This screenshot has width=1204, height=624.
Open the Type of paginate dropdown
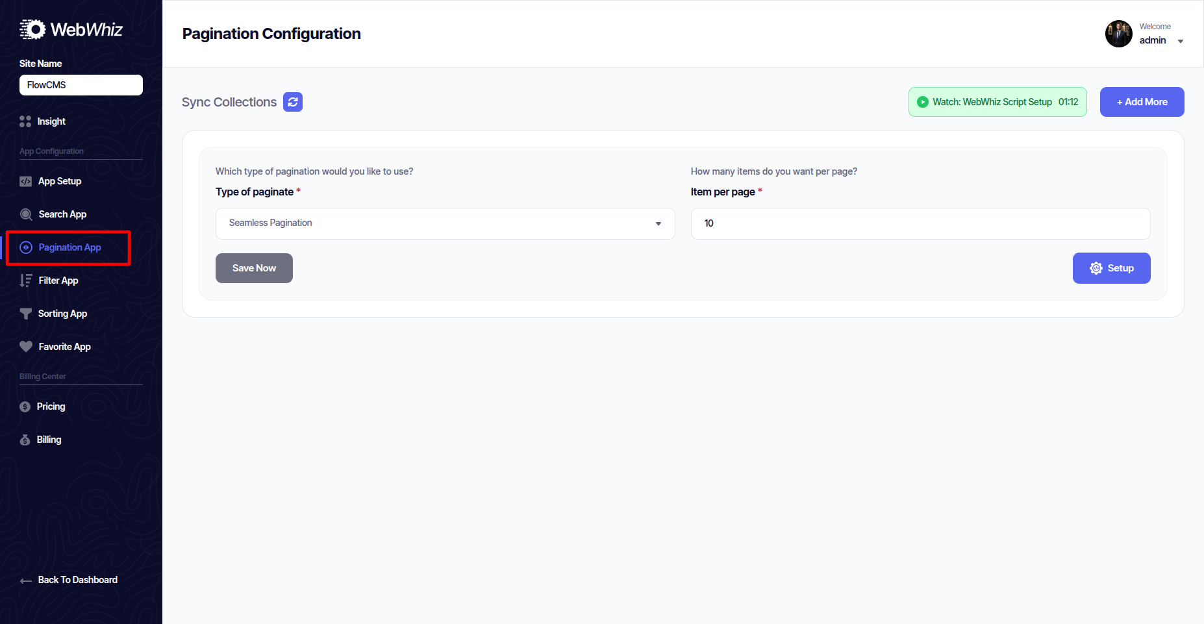[445, 223]
